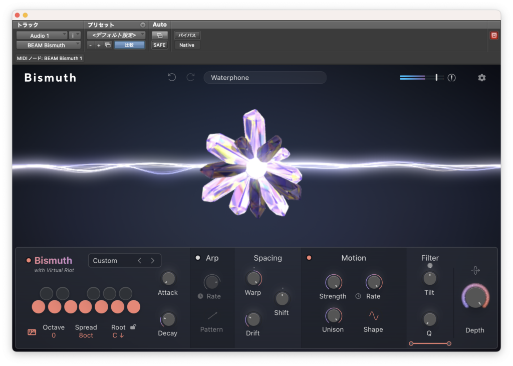Screen dimensions: 513x366
Task: Click the SAFE button
Action: pos(160,45)
